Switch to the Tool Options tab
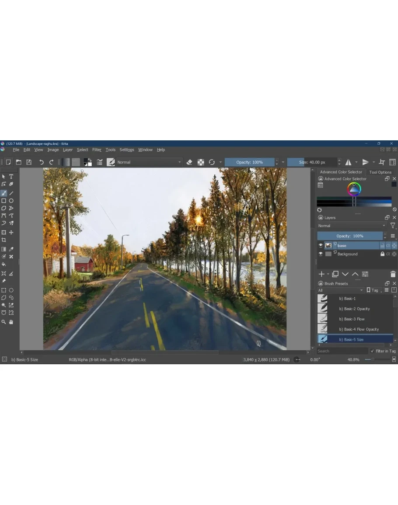 click(380, 172)
